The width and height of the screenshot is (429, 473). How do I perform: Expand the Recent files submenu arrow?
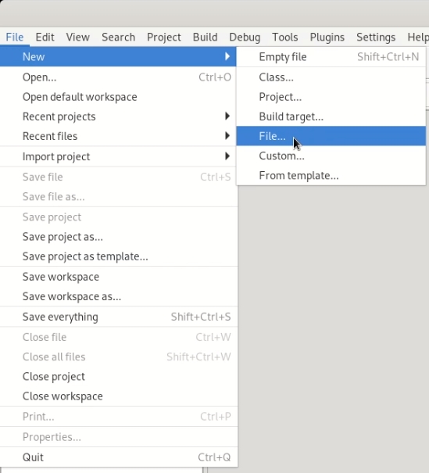pos(227,136)
